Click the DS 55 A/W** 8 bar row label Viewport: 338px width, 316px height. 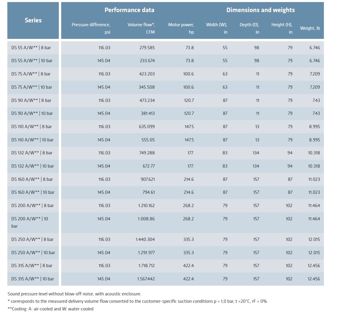pyautogui.click(x=31, y=48)
